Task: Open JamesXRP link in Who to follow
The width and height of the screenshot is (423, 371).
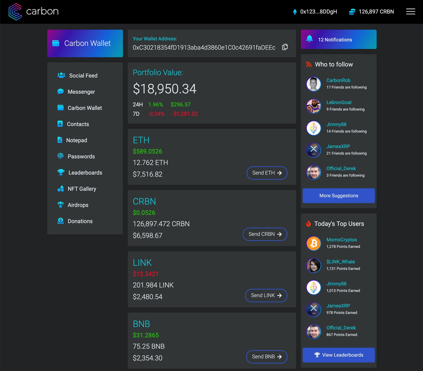Action: [338, 146]
